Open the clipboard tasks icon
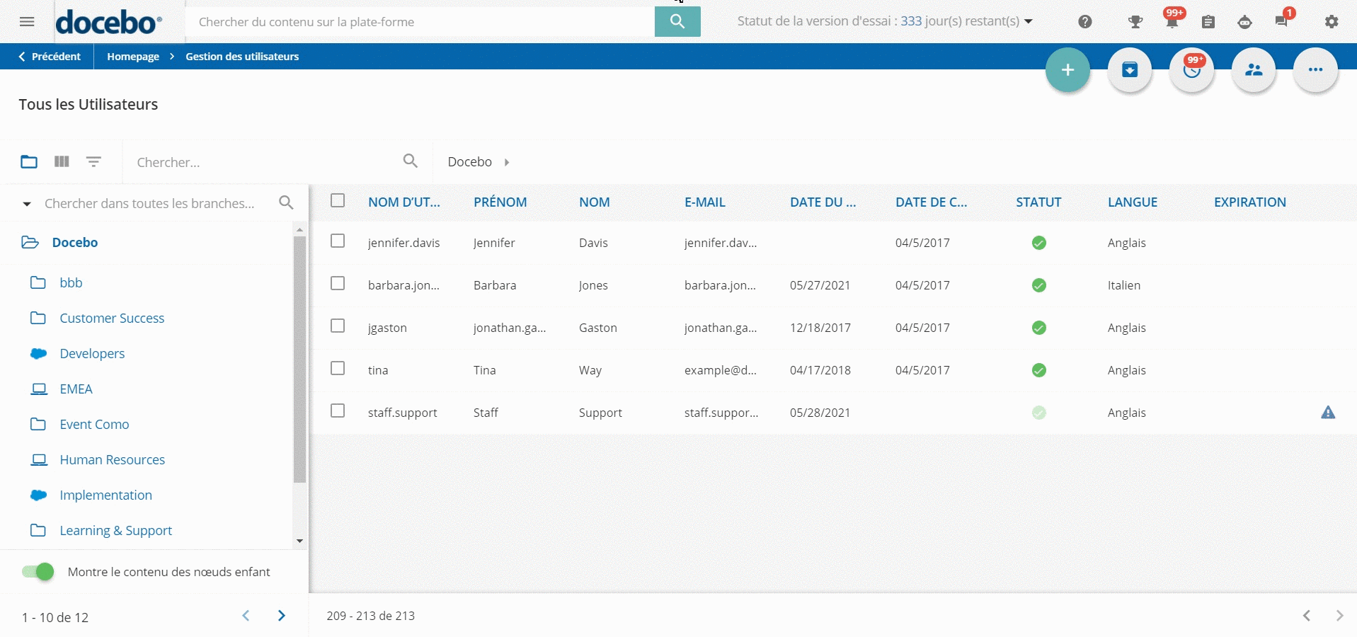Viewport: 1357px width, 637px height. pyautogui.click(x=1208, y=22)
